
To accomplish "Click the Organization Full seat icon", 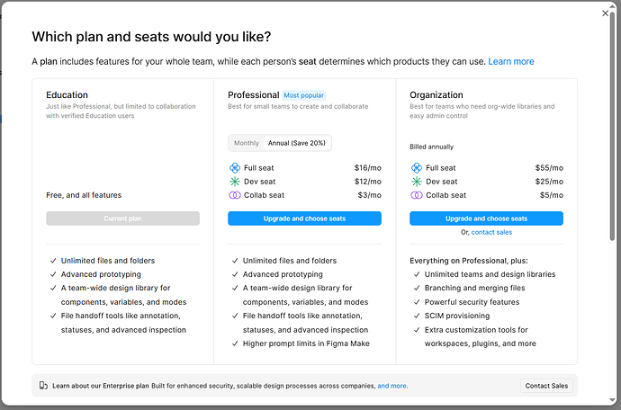I will coord(416,168).
